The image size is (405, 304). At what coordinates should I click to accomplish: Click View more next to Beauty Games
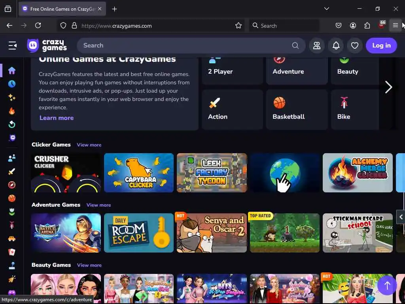(89, 265)
